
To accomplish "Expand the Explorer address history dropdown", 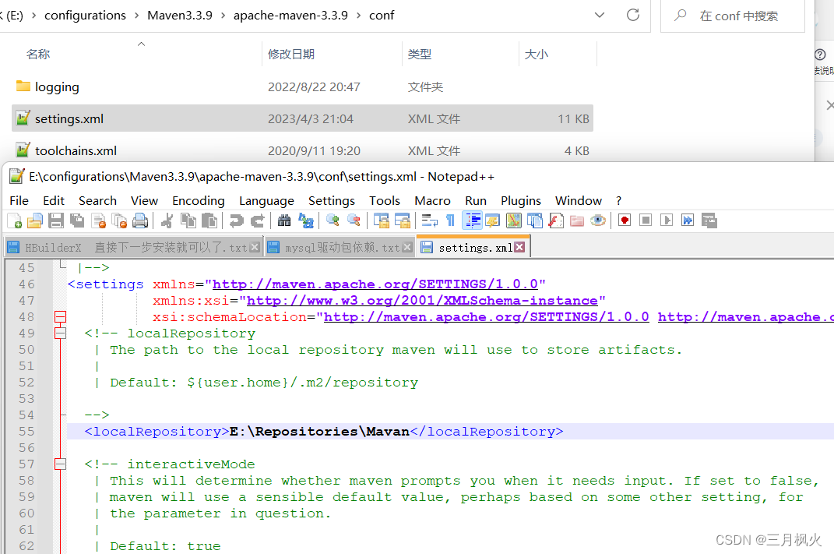I will pos(600,15).
